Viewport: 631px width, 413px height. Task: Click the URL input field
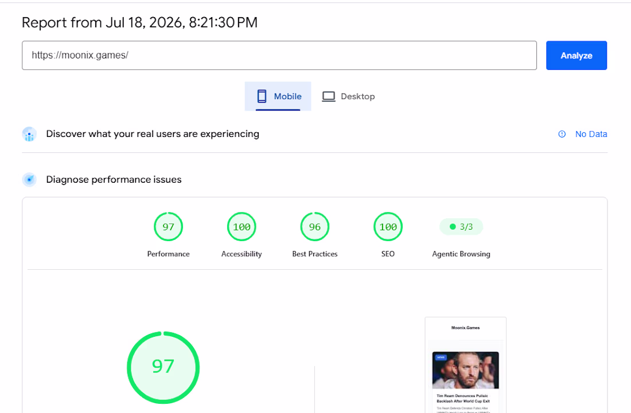[x=279, y=56]
